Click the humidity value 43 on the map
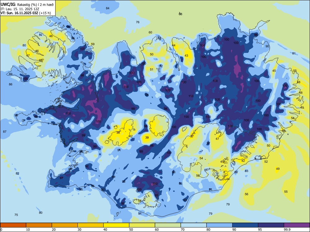This screenshot has height=232, width=310. point(186,56)
